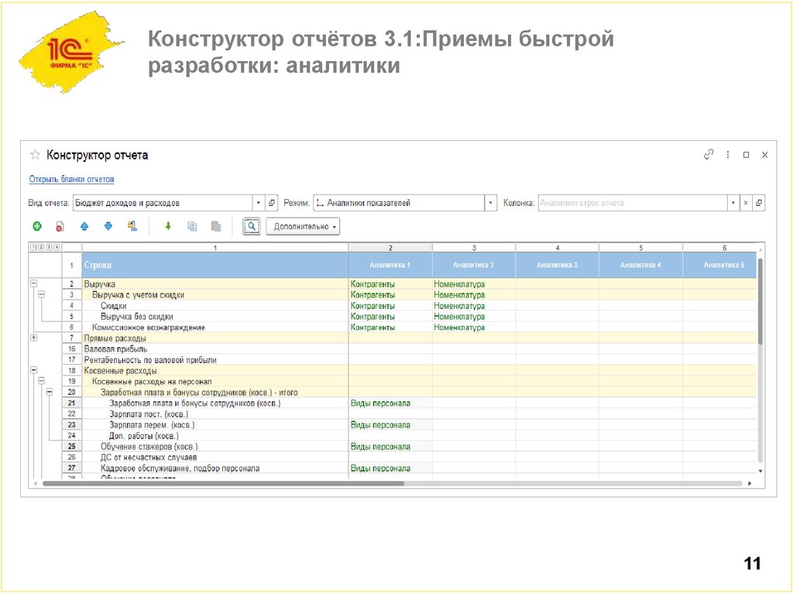This screenshot has height=594, width=793.
Task: Collapse the Выручка group row
Action: tap(33, 283)
